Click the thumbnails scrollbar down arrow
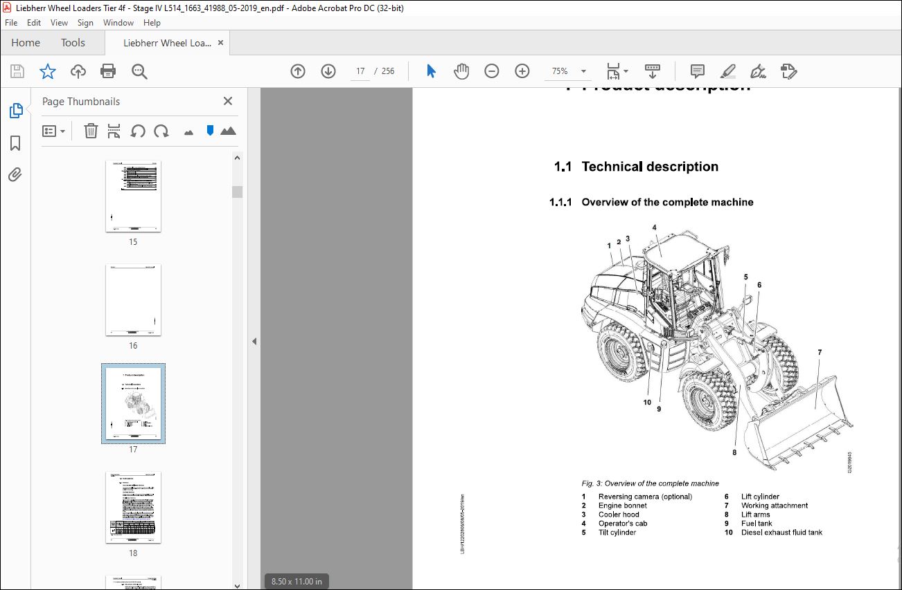 tap(238, 584)
